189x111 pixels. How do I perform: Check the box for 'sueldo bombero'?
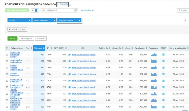click(7, 74)
